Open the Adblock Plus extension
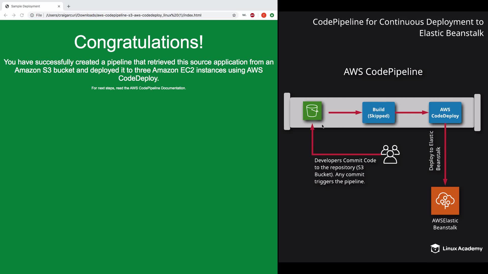Viewport: 488px width, 274px height. [x=252, y=15]
